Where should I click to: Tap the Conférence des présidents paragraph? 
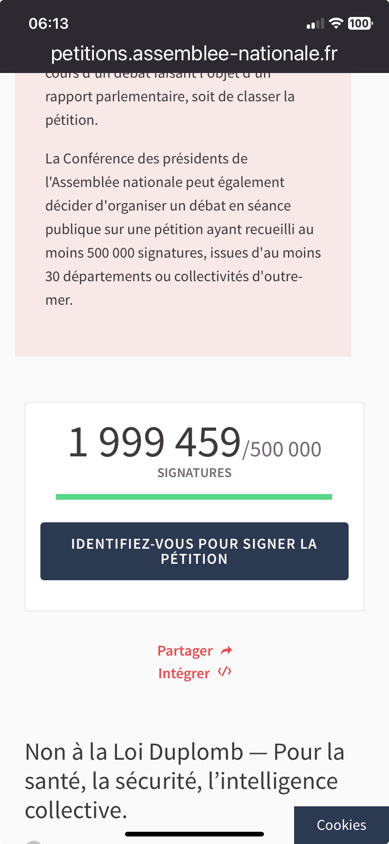click(x=183, y=229)
